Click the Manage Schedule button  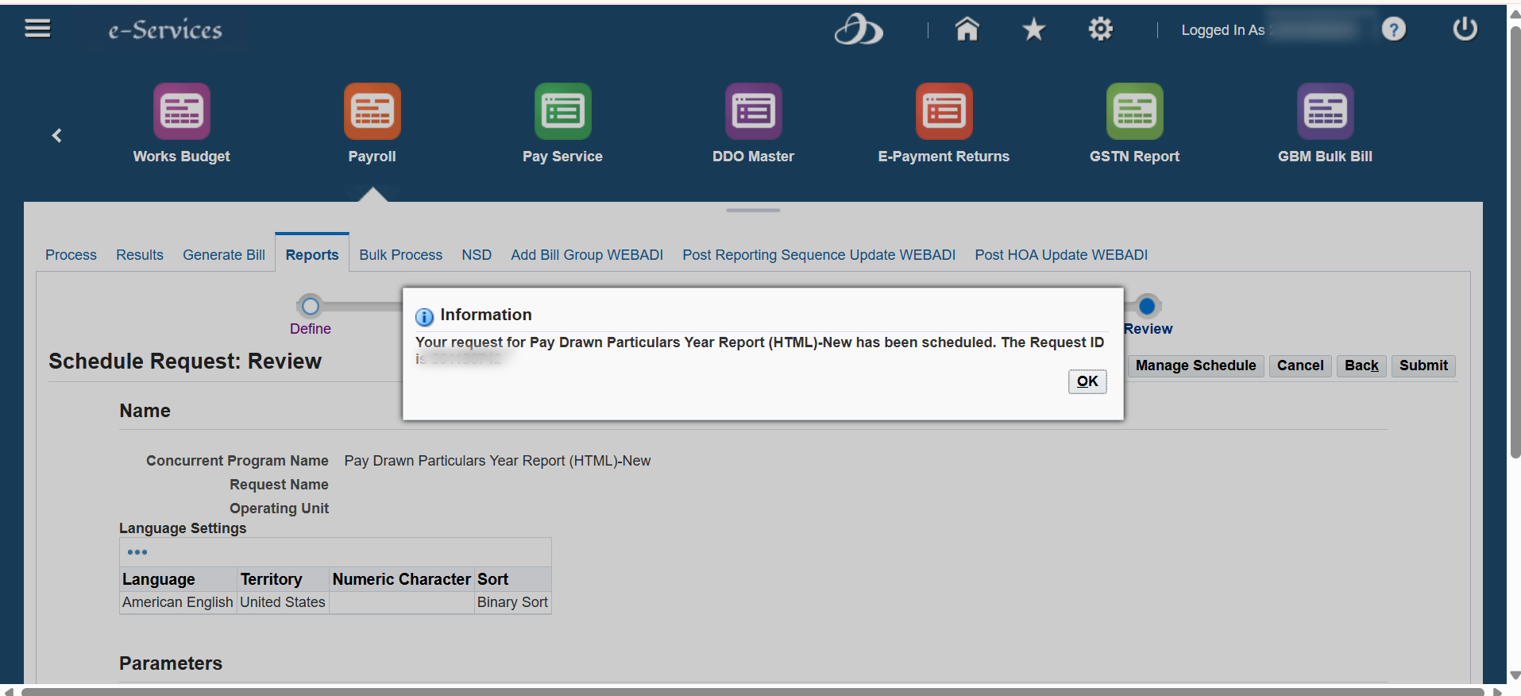1195,365
